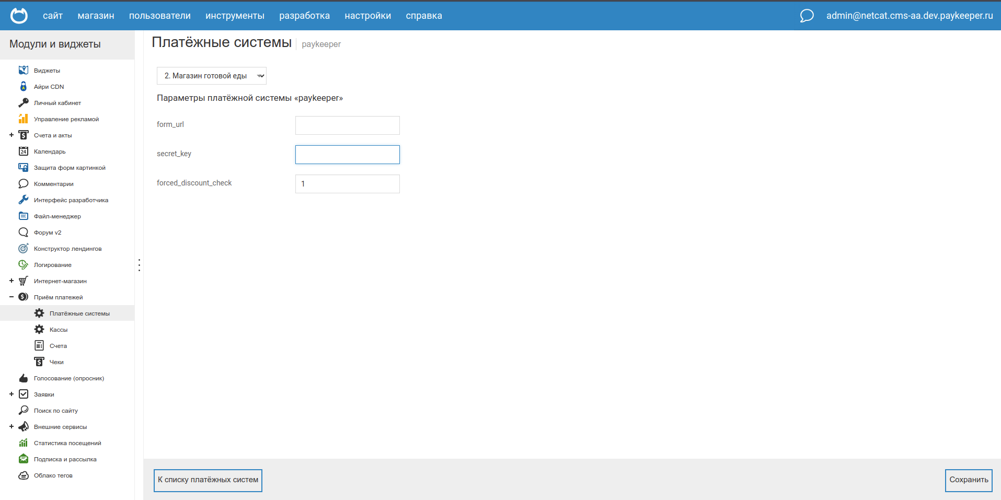The width and height of the screenshot is (1001, 500).
Task: Open Статистика посещений text in sidebar
Action: tap(67, 443)
